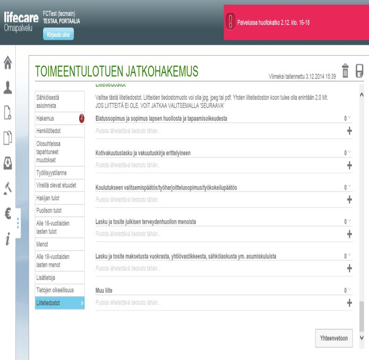
Task: Add file to julkisen terveydenhuollon with plus
Action: (350, 234)
